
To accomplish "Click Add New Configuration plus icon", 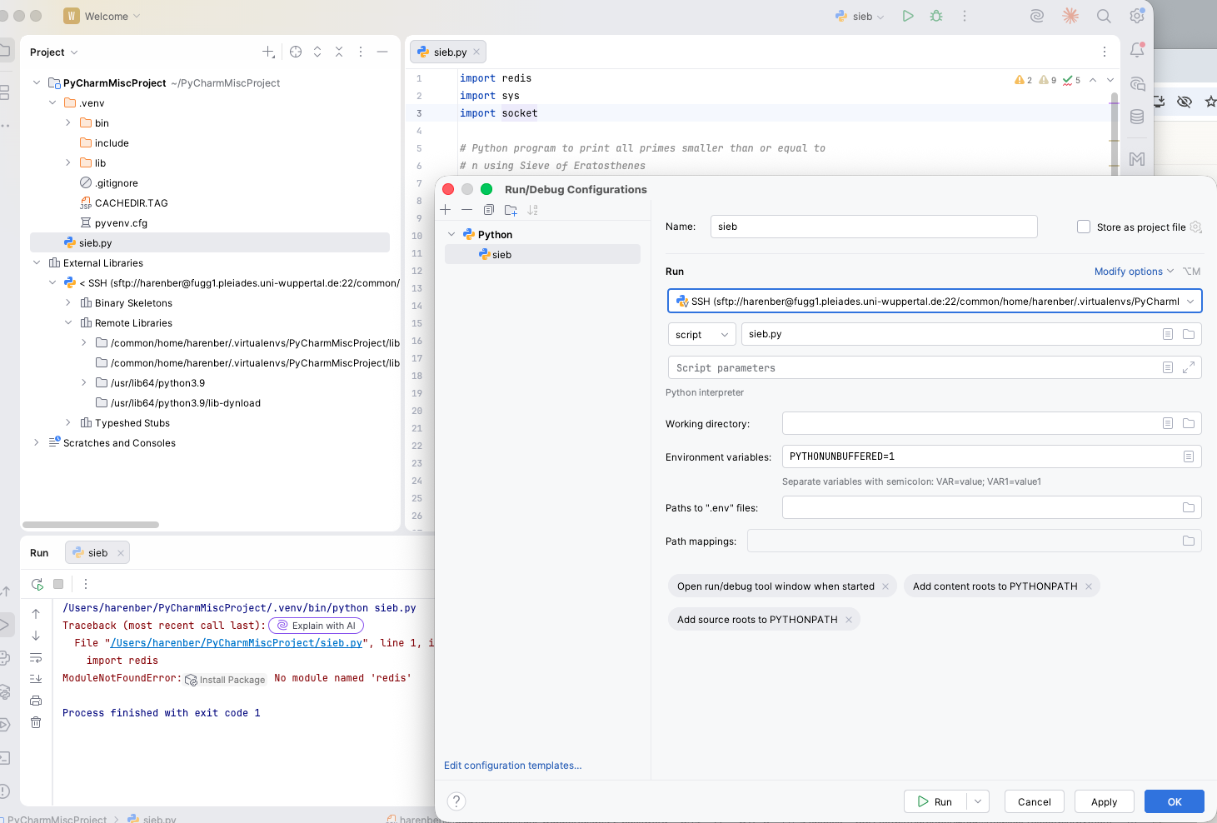I will (x=446, y=210).
